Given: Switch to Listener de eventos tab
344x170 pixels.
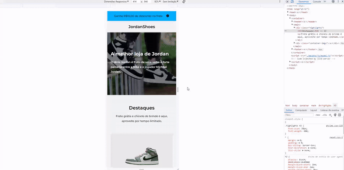Looking at the screenshot, I should point(329,110).
